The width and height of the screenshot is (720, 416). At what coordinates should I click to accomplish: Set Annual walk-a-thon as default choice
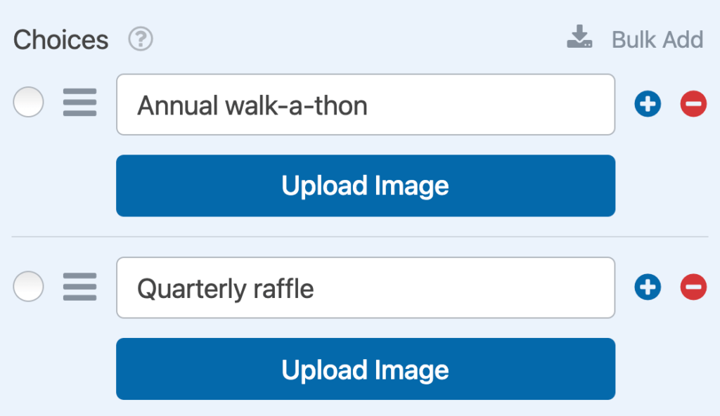point(28,102)
